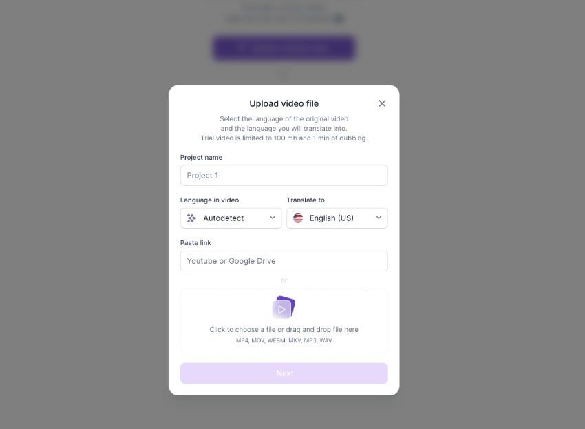Open the Language in video selector via Autodetect text
Screen dimensions: 585x429
224,218
